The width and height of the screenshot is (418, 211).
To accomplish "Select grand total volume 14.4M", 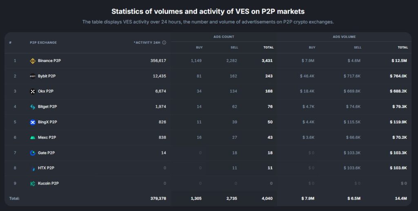I will point(401,198).
